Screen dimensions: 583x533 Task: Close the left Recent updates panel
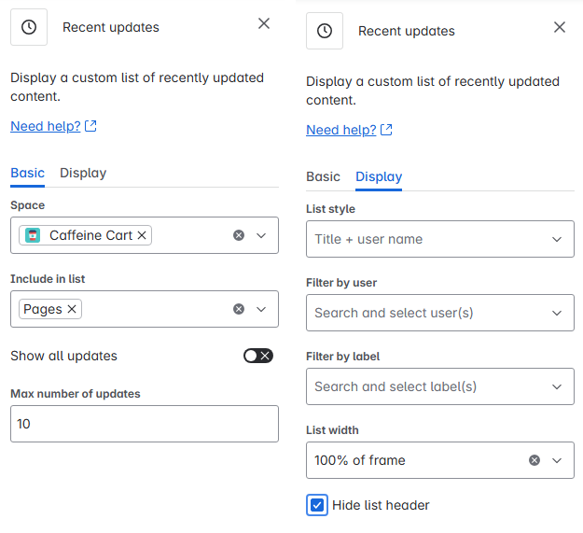[x=264, y=23]
